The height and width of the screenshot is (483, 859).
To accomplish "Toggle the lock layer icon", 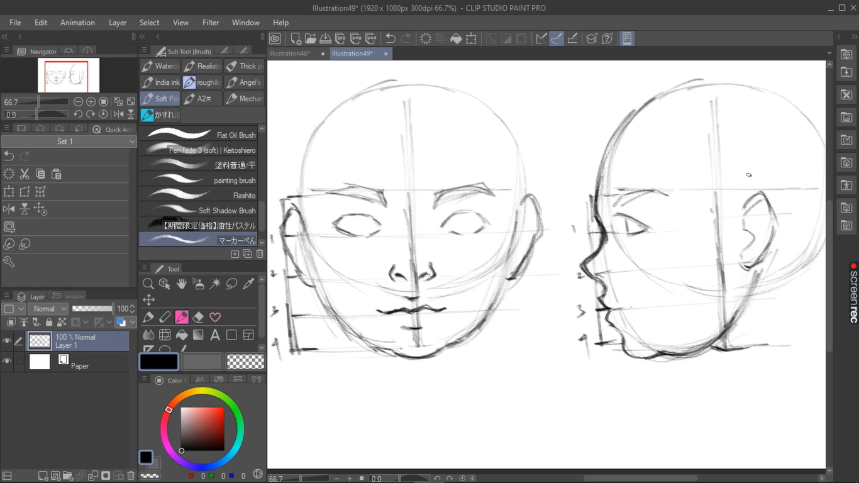I will pyautogui.click(x=49, y=323).
